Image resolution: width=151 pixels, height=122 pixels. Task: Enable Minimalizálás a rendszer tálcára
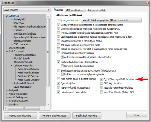pos(59,53)
